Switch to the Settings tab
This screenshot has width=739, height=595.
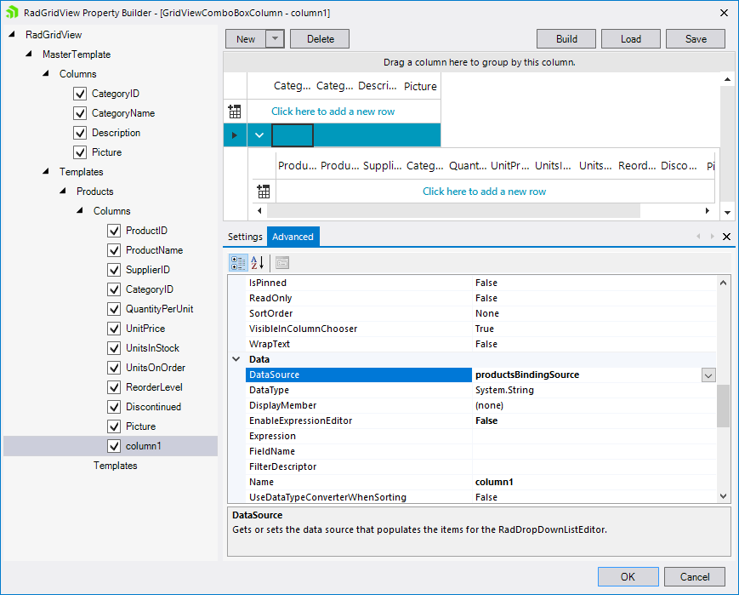[245, 237]
